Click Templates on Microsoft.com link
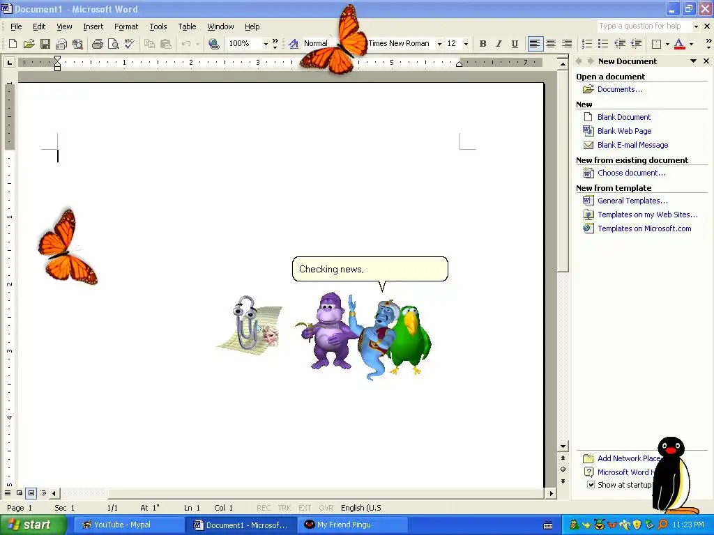 click(644, 228)
